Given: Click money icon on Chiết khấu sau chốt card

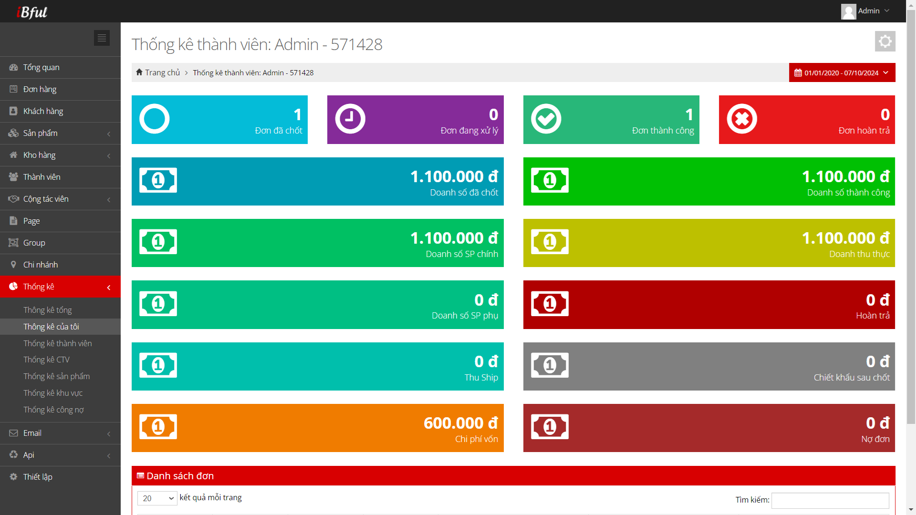Looking at the screenshot, I should tap(550, 365).
